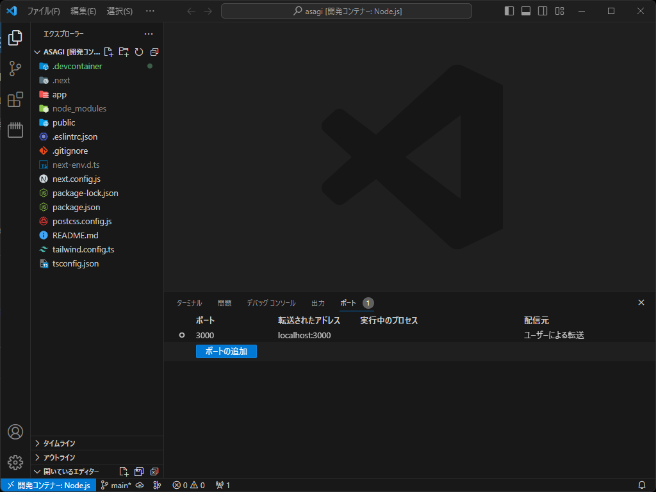Click the localhost:3000 forwarded address
This screenshot has width=656, height=492.
tap(304, 335)
